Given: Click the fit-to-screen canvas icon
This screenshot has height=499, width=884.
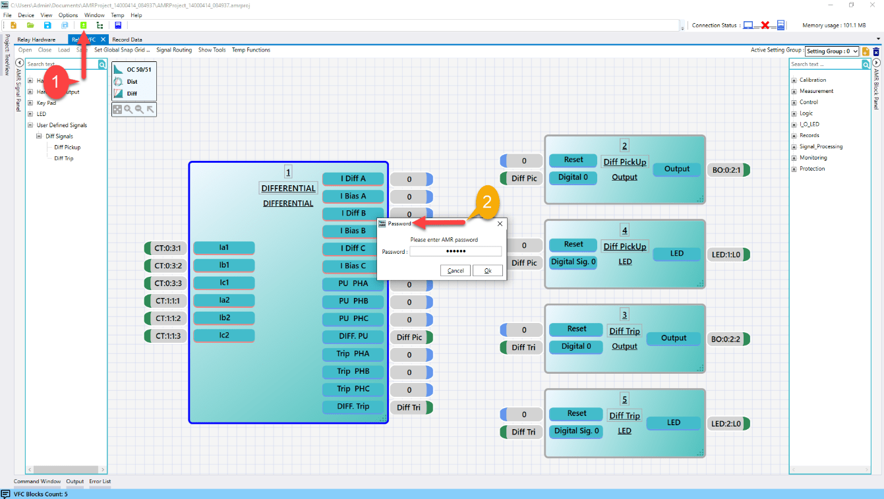Looking at the screenshot, I should tap(117, 109).
